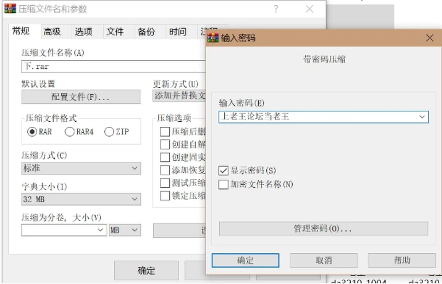The height and width of the screenshot is (284, 442).
Task: Click 确定 in the archive parameters window
Action: click(146, 271)
